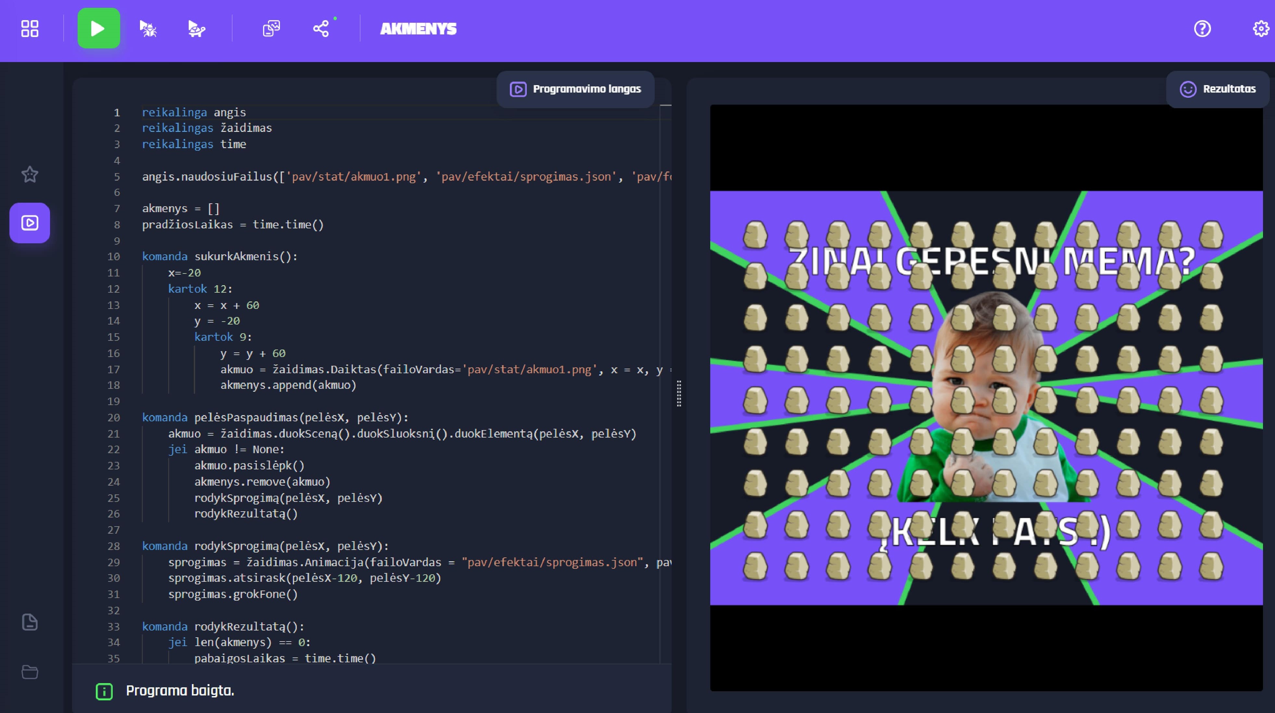Start debug mode with the bug icon
Image resolution: width=1275 pixels, height=713 pixels.
click(148, 29)
